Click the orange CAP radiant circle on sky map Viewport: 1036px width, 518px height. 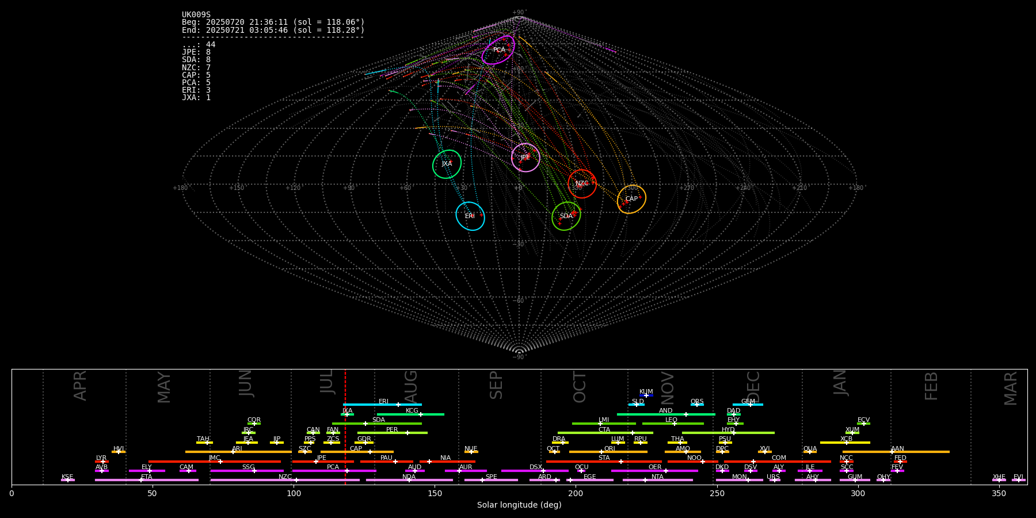point(631,199)
